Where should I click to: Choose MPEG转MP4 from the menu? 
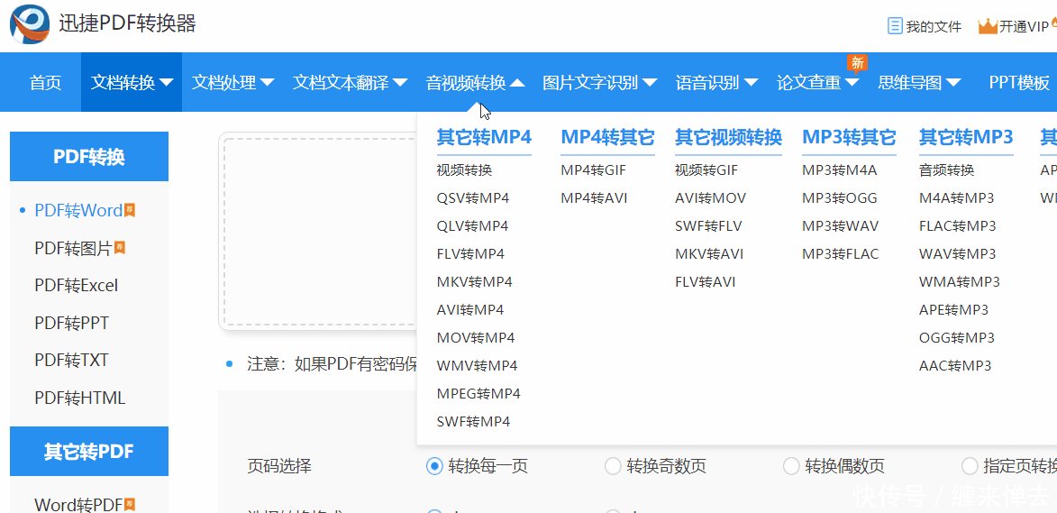(478, 394)
